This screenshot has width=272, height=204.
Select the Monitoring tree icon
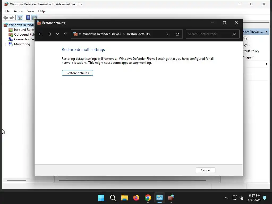click(11, 44)
